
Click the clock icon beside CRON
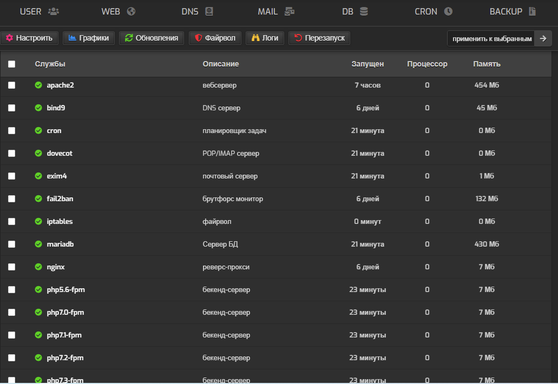pos(448,11)
